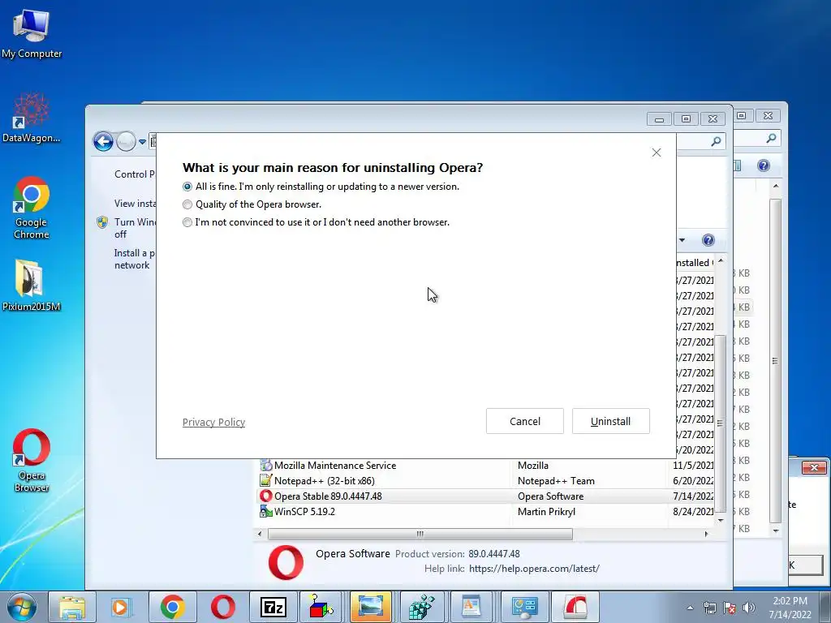Image resolution: width=831 pixels, height=623 pixels.
Task: Open the Windows Start menu
Action: [x=22, y=607]
